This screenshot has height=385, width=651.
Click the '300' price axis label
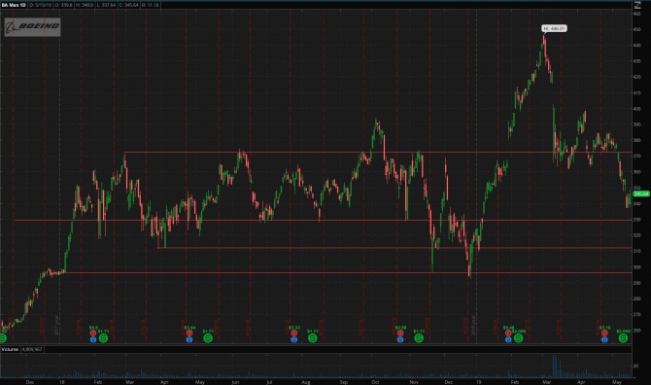coord(636,267)
